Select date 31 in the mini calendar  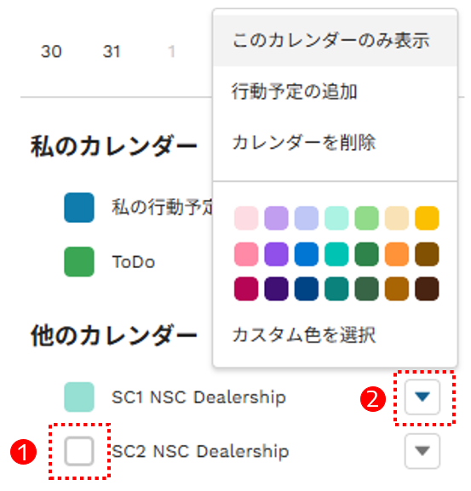[x=112, y=52]
